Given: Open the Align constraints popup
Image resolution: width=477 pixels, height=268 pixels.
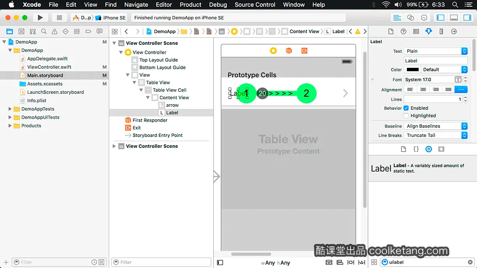Looking at the screenshot, I should pyautogui.click(x=340, y=262).
